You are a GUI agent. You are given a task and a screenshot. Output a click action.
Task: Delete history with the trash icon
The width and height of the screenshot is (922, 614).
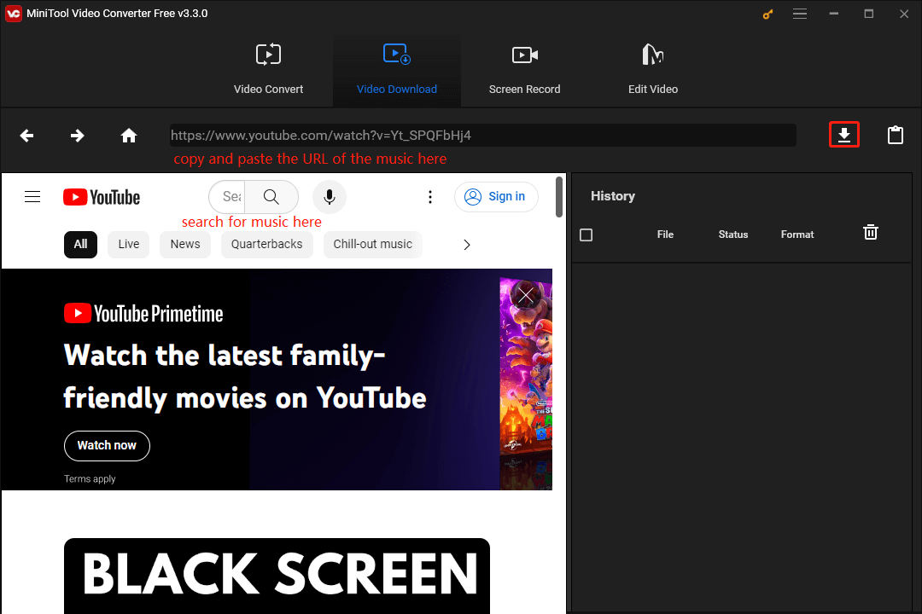(x=870, y=232)
